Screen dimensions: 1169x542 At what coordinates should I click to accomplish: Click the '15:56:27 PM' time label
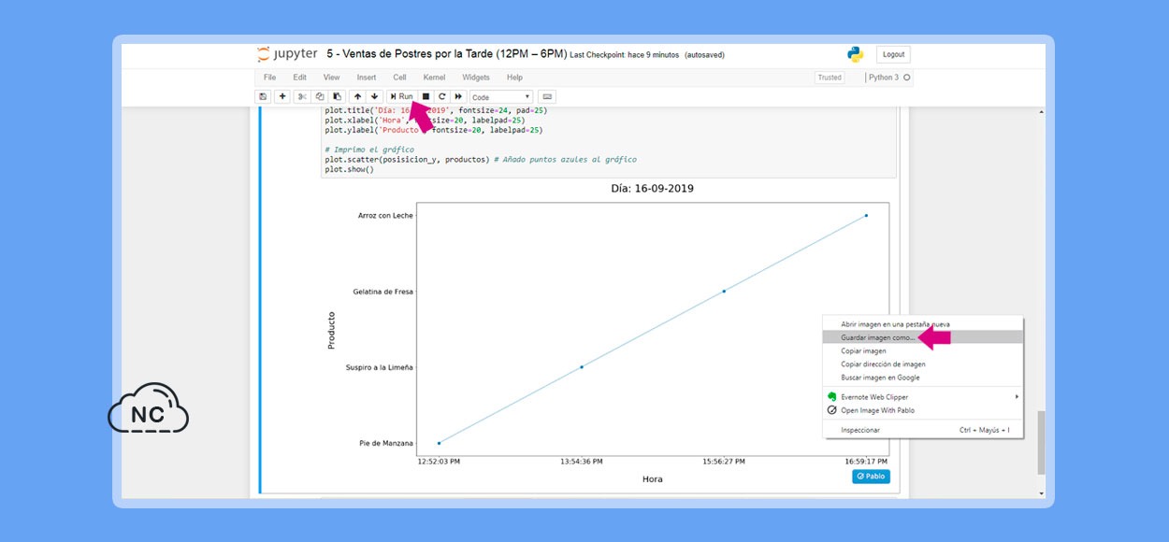(724, 461)
